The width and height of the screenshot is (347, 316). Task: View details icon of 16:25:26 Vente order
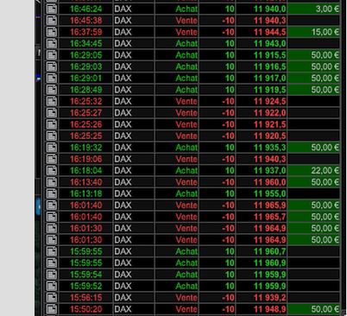pos(52,124)
